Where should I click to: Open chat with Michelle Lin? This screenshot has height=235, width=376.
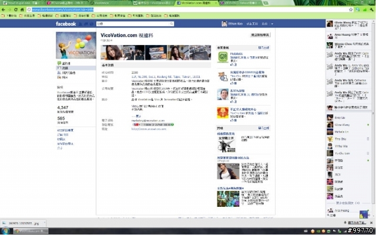click(348, 132)
